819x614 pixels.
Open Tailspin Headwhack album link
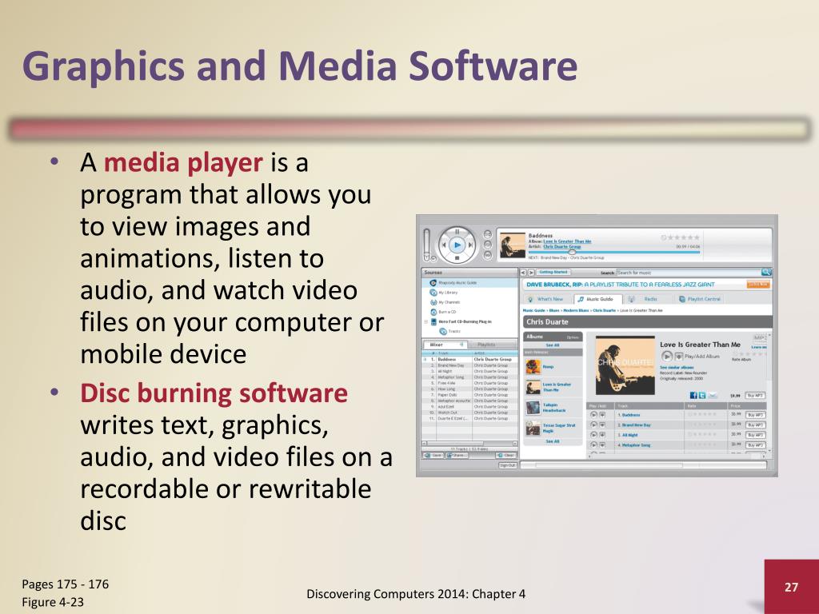[554, 408]
